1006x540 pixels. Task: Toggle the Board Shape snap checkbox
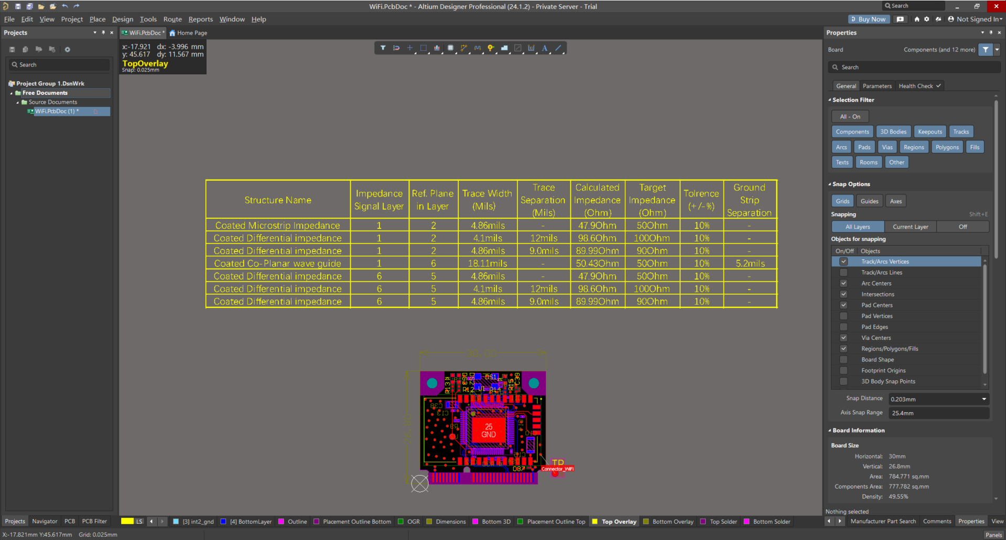pos(843,360)
